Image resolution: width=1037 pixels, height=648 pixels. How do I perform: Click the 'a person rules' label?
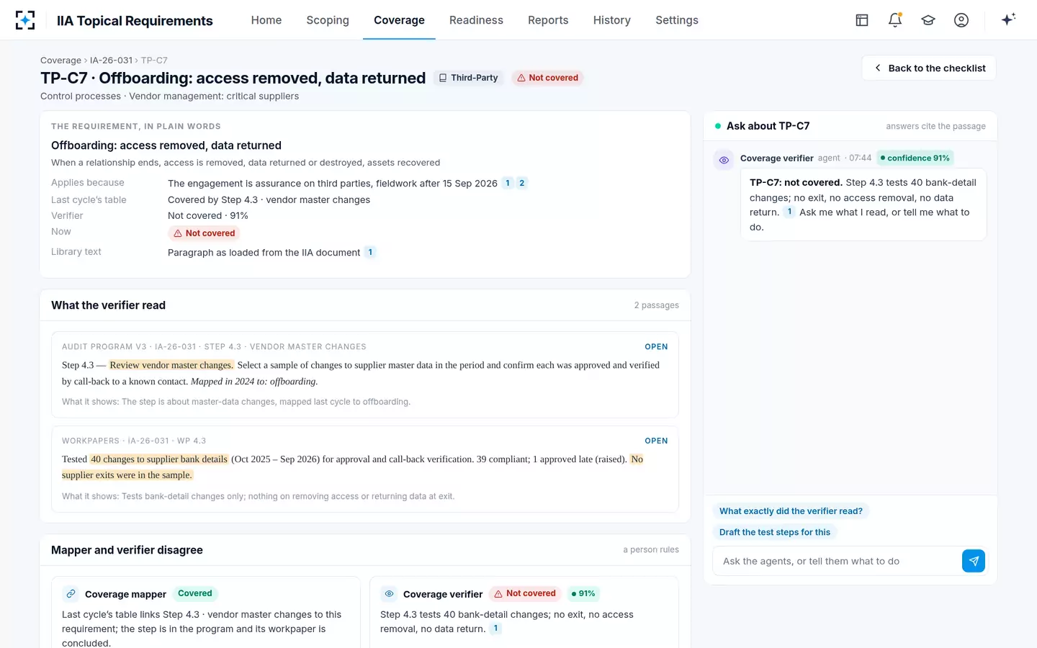[x=651, y=550]
